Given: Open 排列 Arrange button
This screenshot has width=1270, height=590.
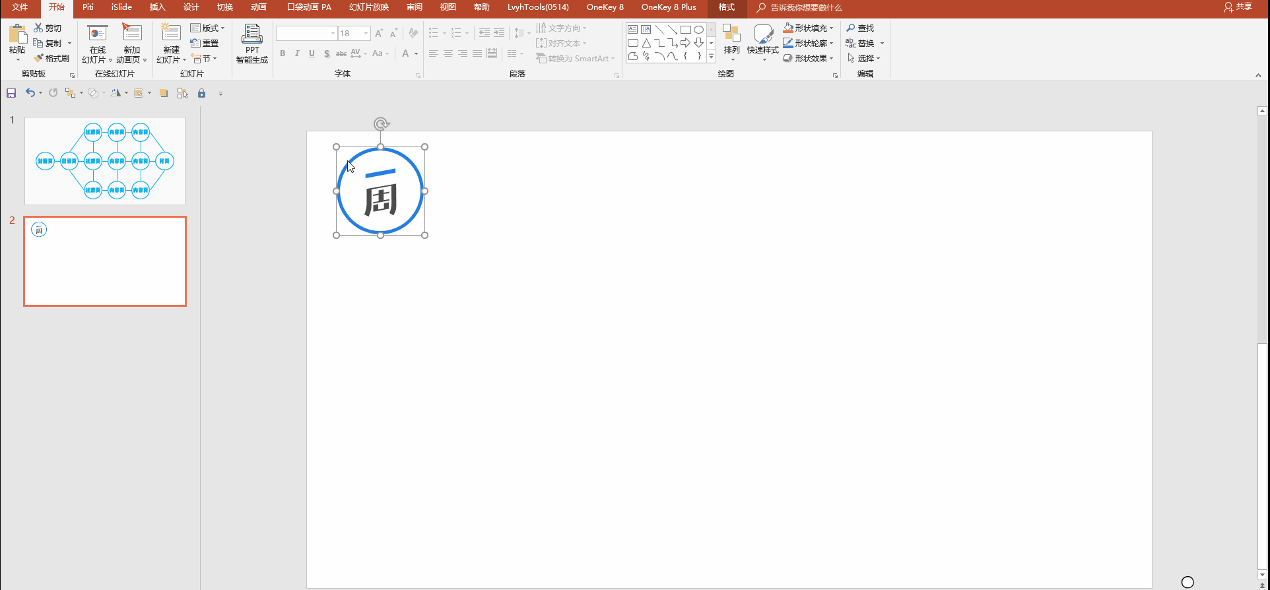Looking at the screenshot, I should tap(731, 44).
